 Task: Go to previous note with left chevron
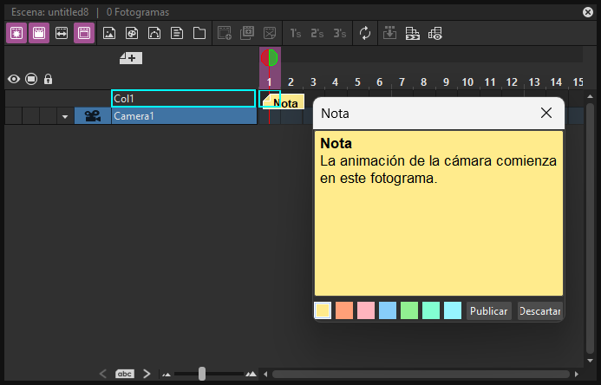103,374
